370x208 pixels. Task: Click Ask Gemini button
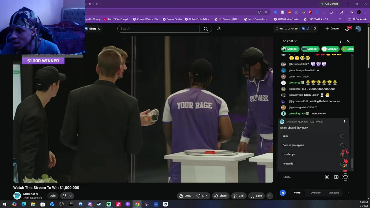click(x=329, y=4)
